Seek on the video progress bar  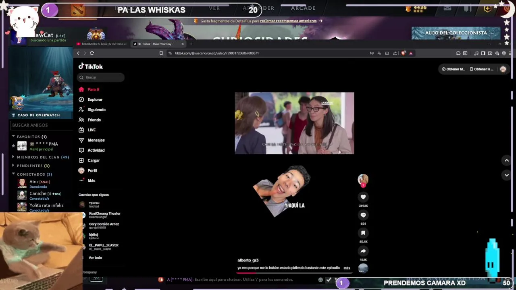click(294, 273)
